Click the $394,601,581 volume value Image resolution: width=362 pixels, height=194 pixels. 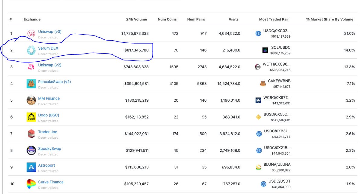(x=136, y=84)
